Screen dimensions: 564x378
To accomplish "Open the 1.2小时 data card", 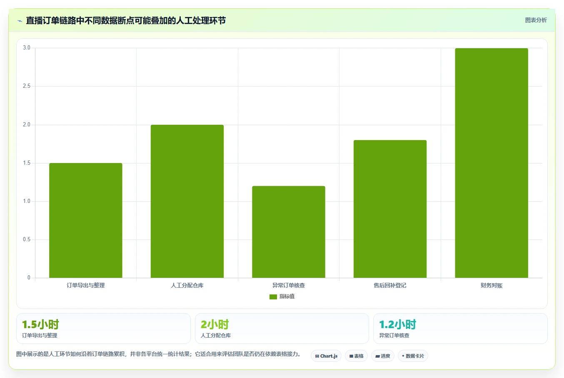I will (x=460, y=329).
